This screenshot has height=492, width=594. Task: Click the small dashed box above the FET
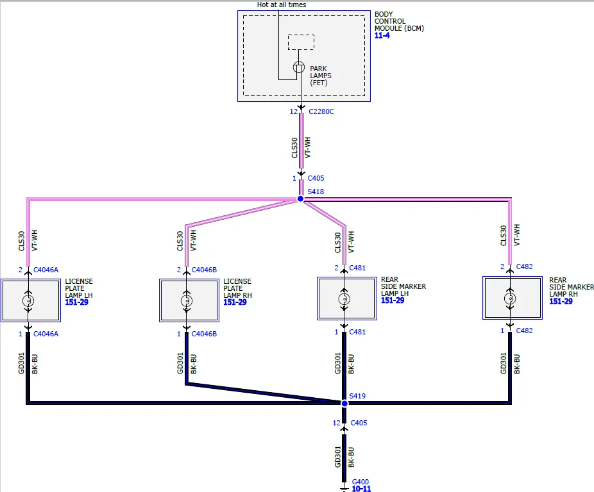tap(301, 42)
